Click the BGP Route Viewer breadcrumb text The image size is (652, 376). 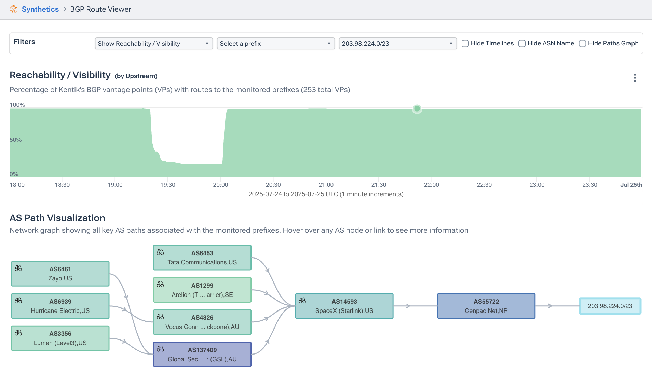click(x=100, y=9)
